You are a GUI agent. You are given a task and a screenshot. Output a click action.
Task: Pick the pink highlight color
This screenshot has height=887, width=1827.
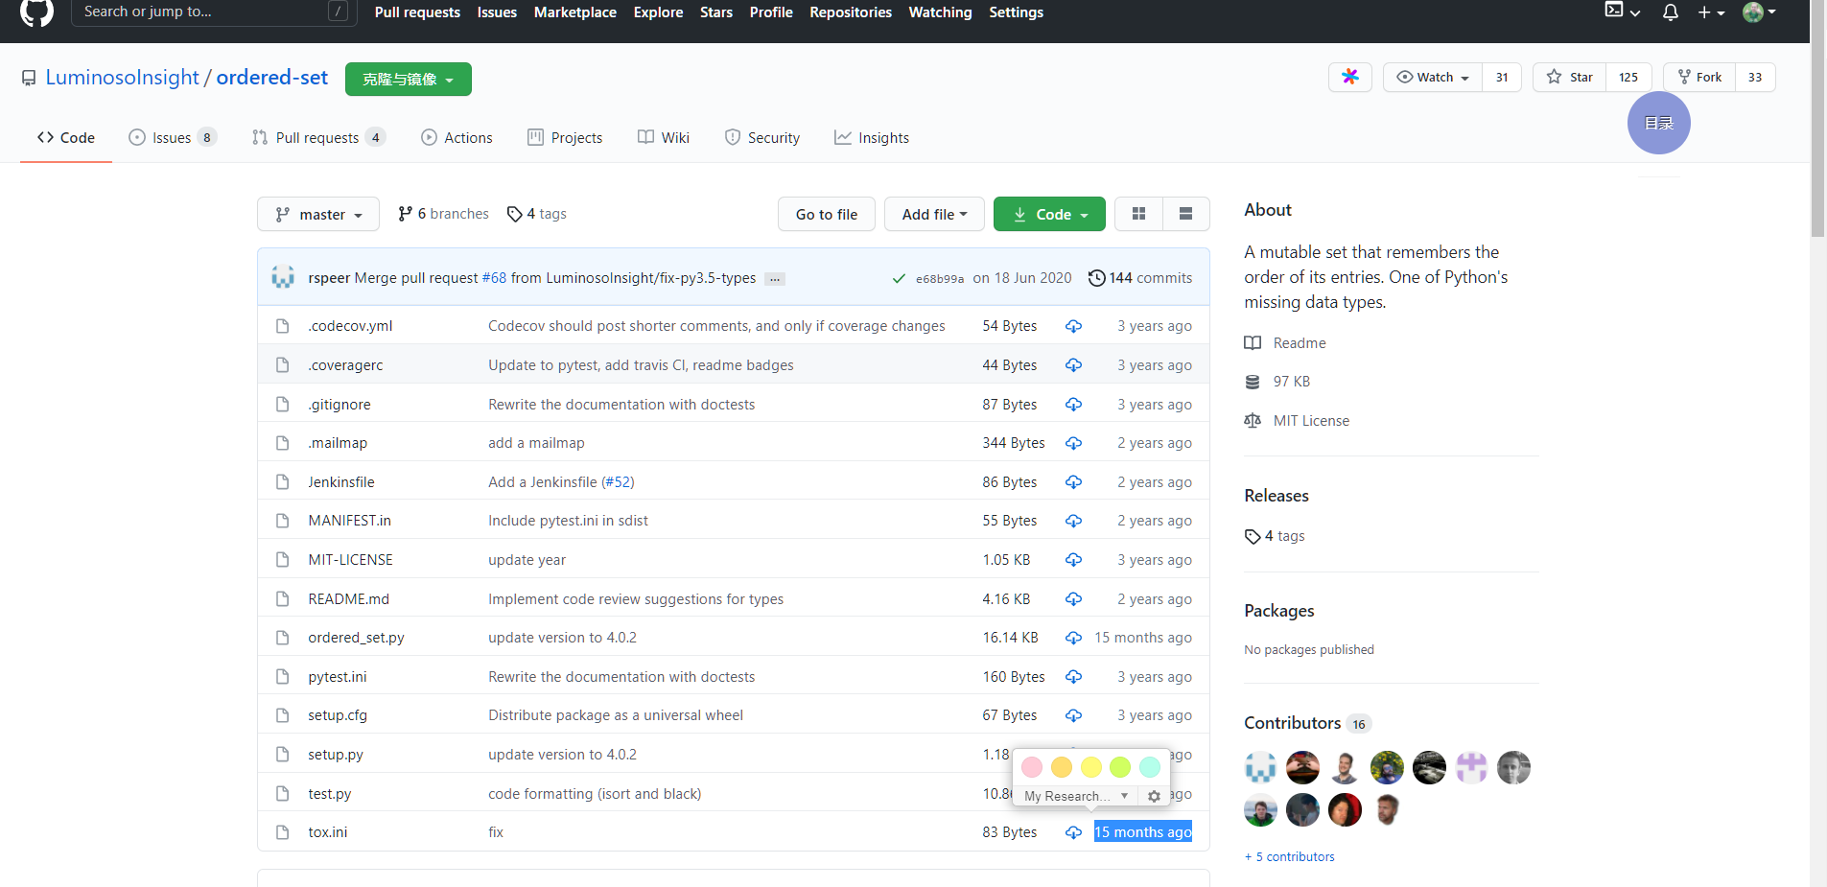(1032, 767)
